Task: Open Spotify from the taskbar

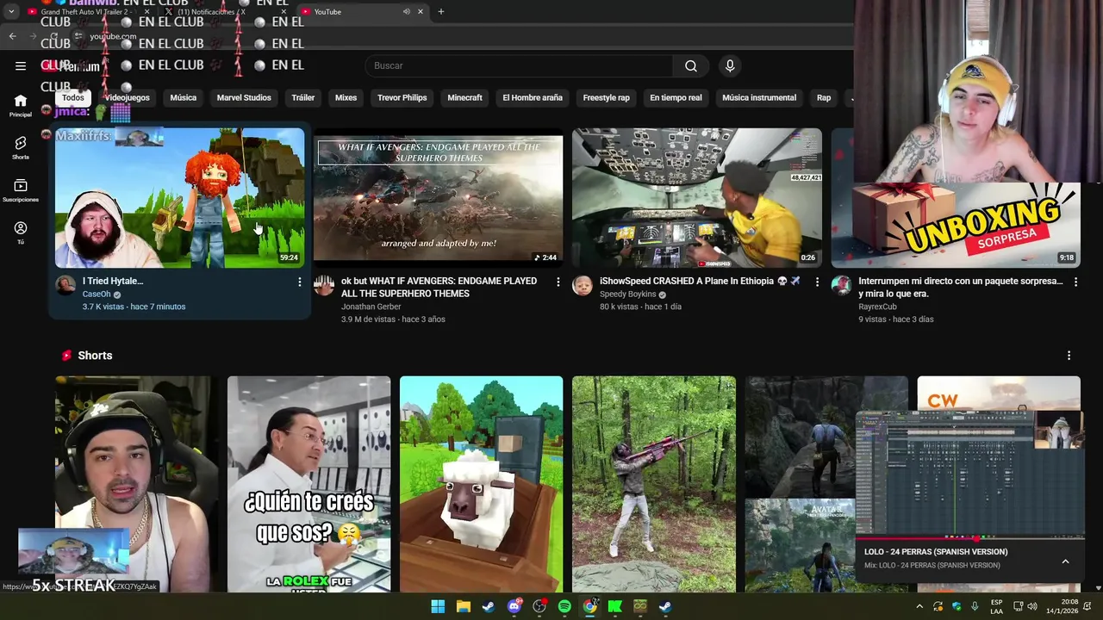Action: (564, 606)
